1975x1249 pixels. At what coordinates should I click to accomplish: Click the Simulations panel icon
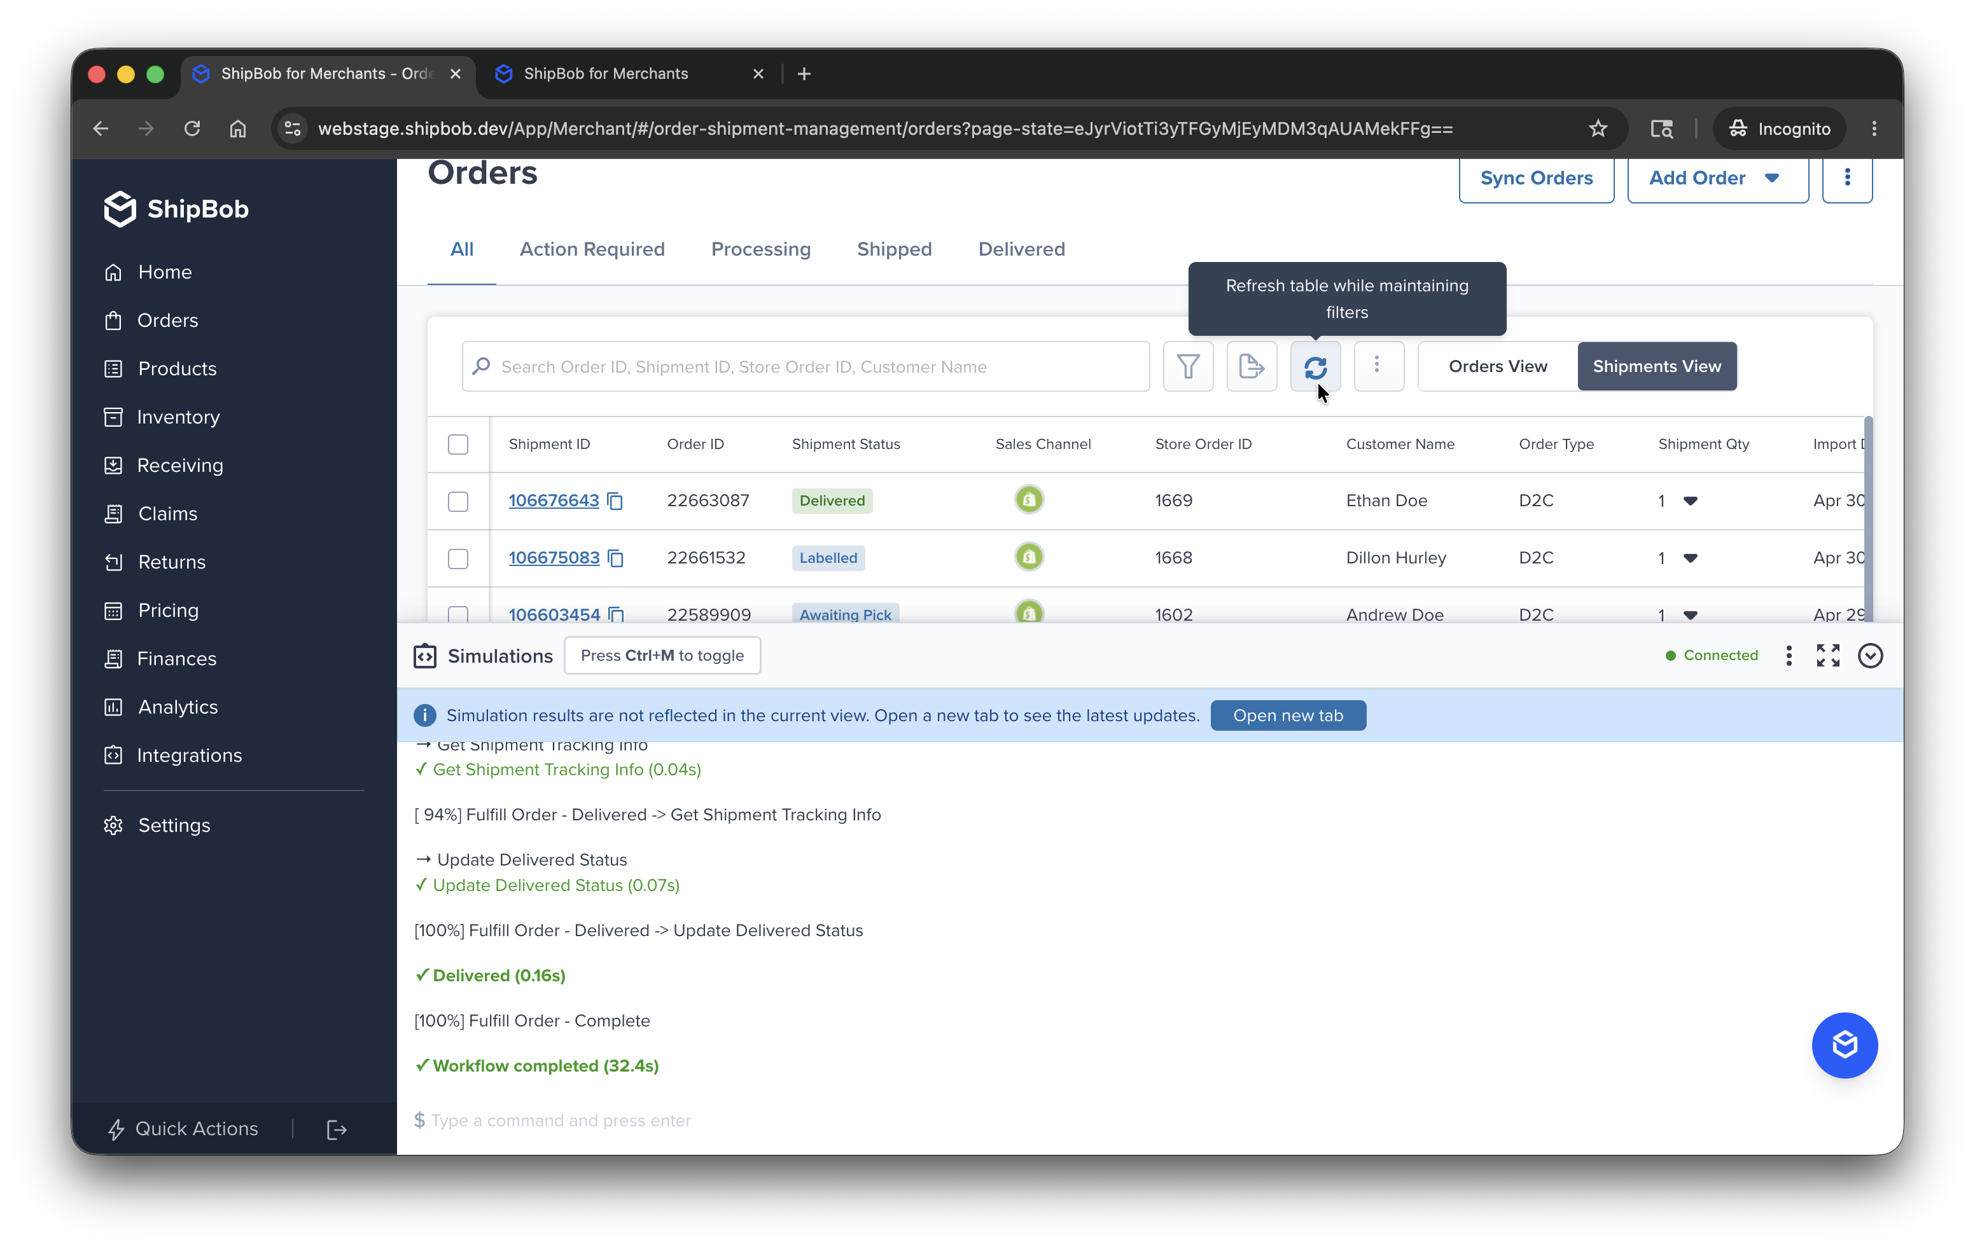425,656
